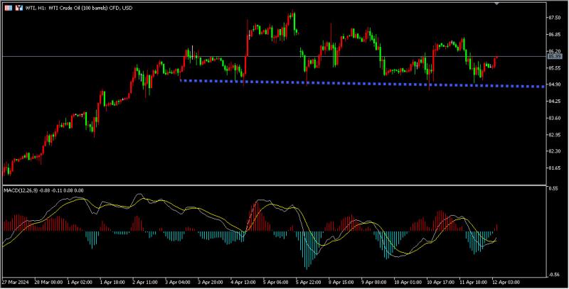This screenshot has height=289, width=569.
Task: Select the blue dotted support trendline
Action: 356,83
